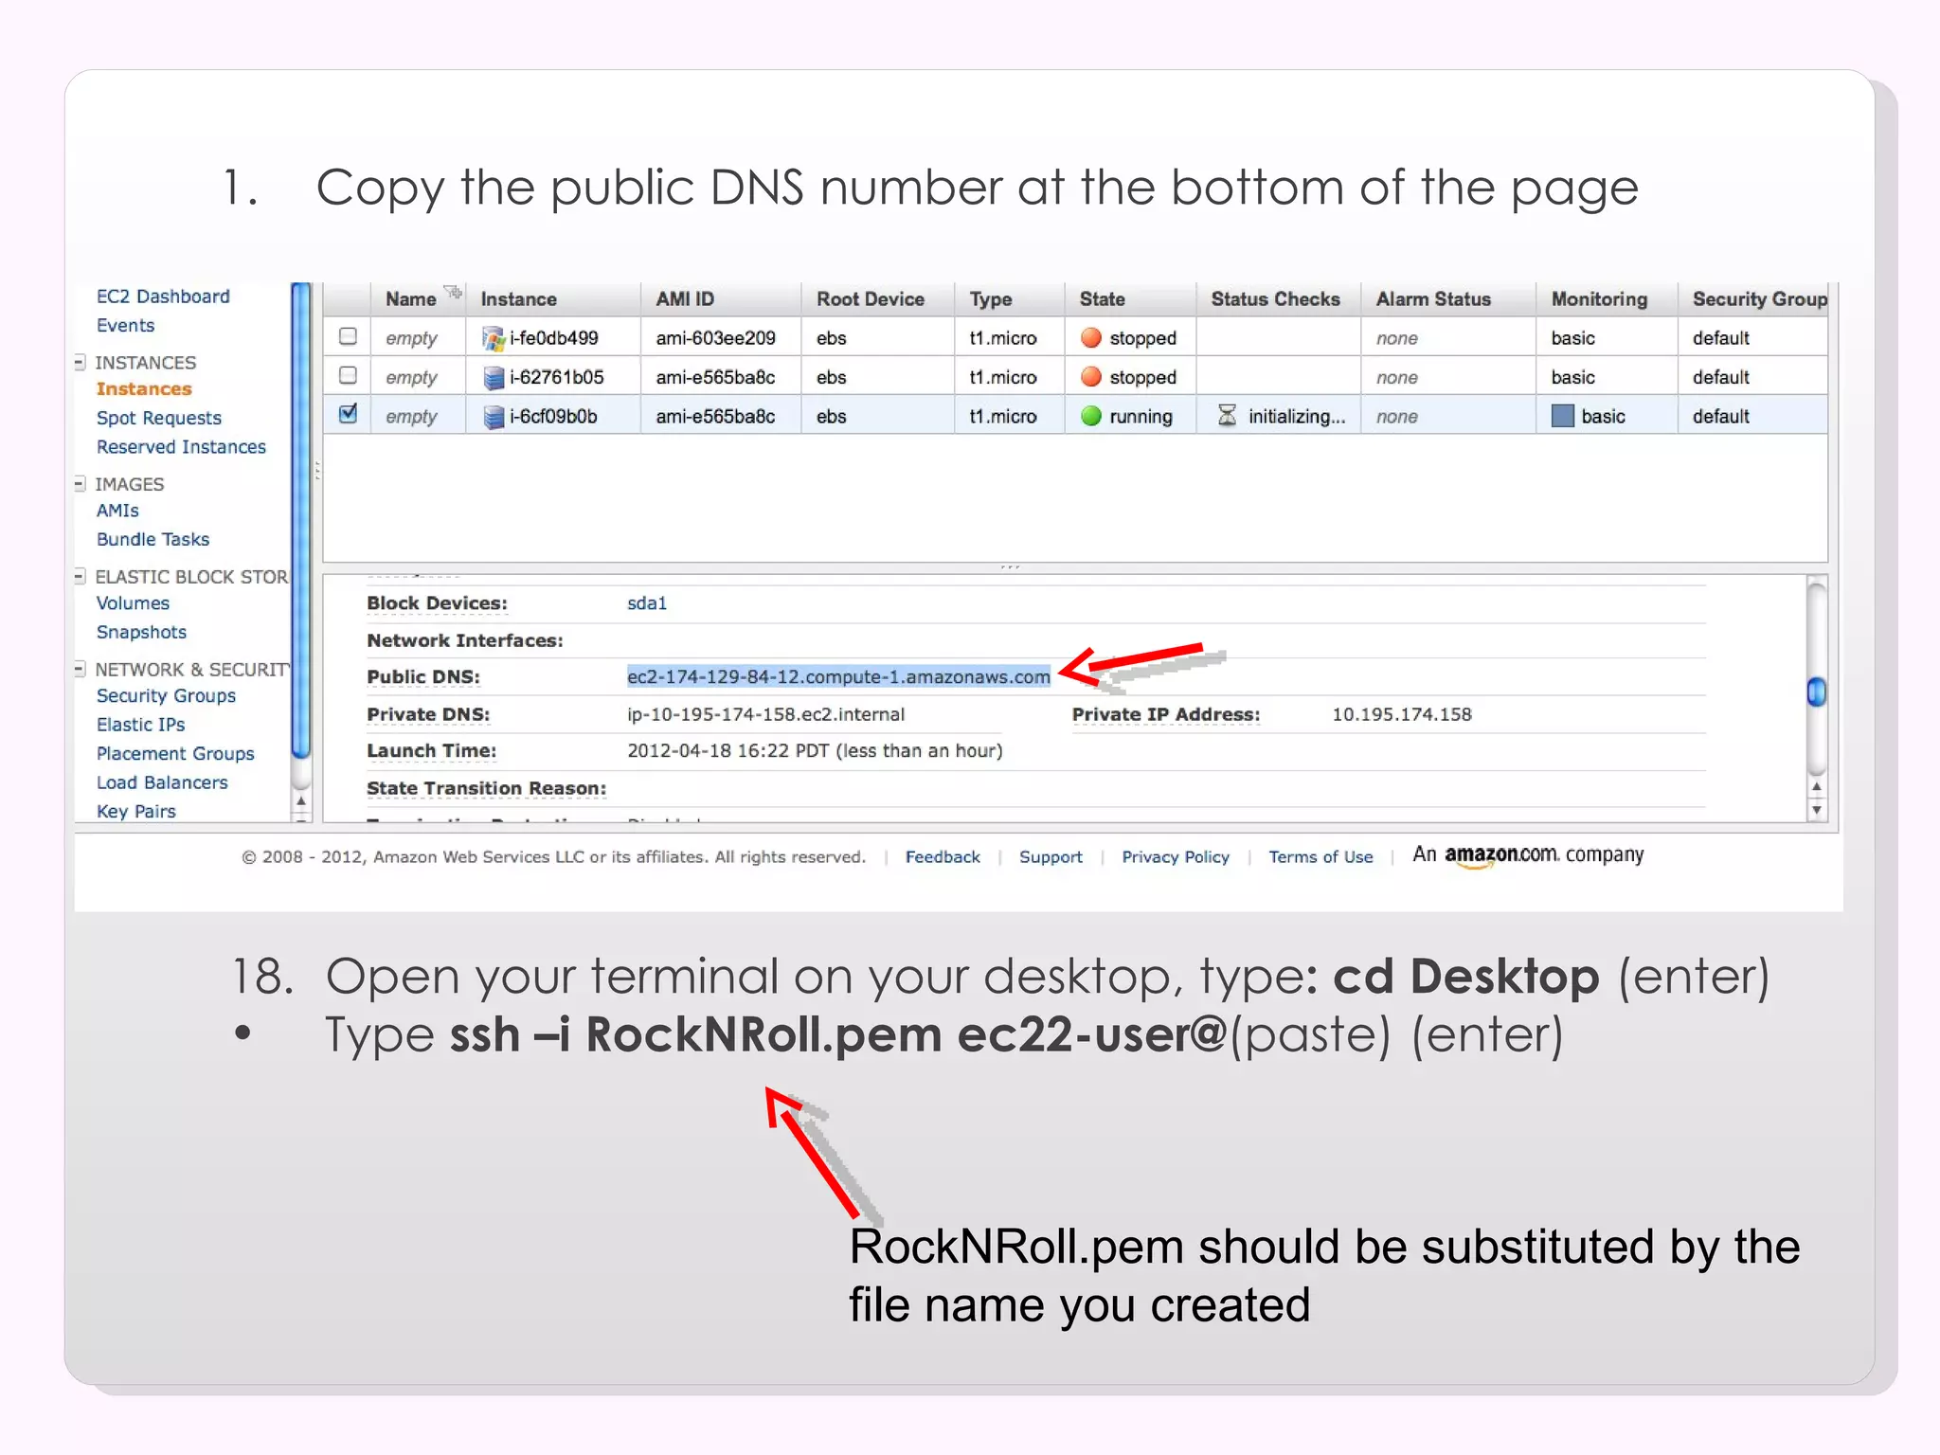
Task: Click the sidebar blue scrollbar thumb
Action: pos(301,521)
